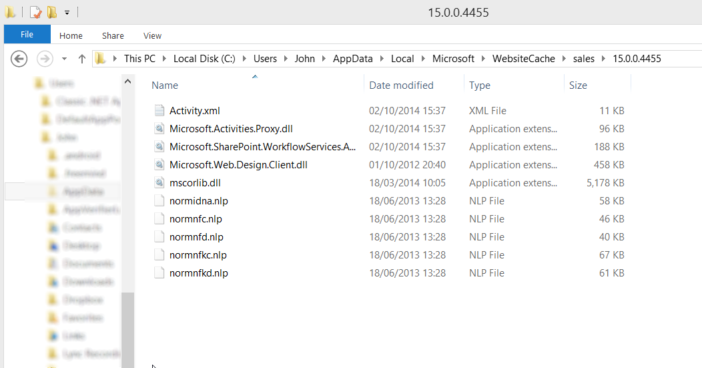Navigate to Local Disk (C:) breadcrumb
Screen dimensions: 702x368
tap(204, 59)
